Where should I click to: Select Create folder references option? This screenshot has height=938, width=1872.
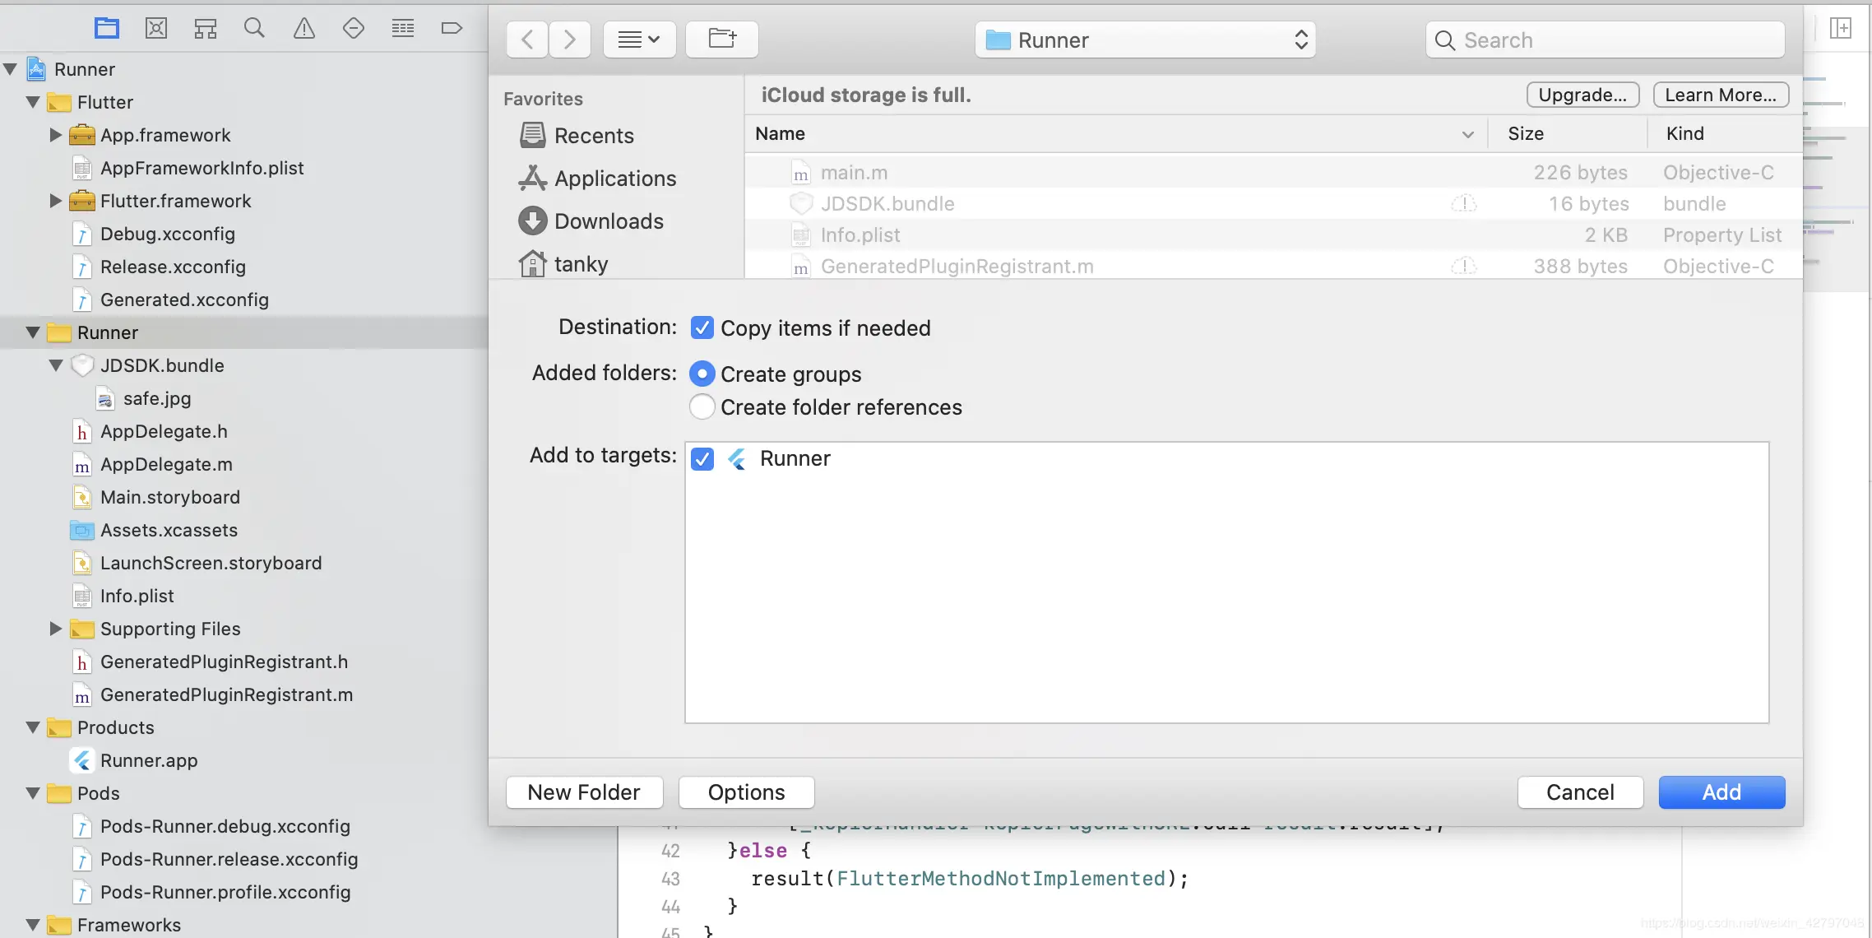click(x=702, y=406)
